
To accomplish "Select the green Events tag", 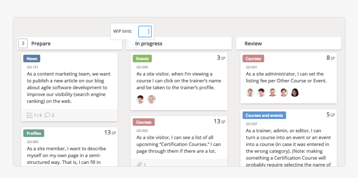I will [x=142, y=59].
